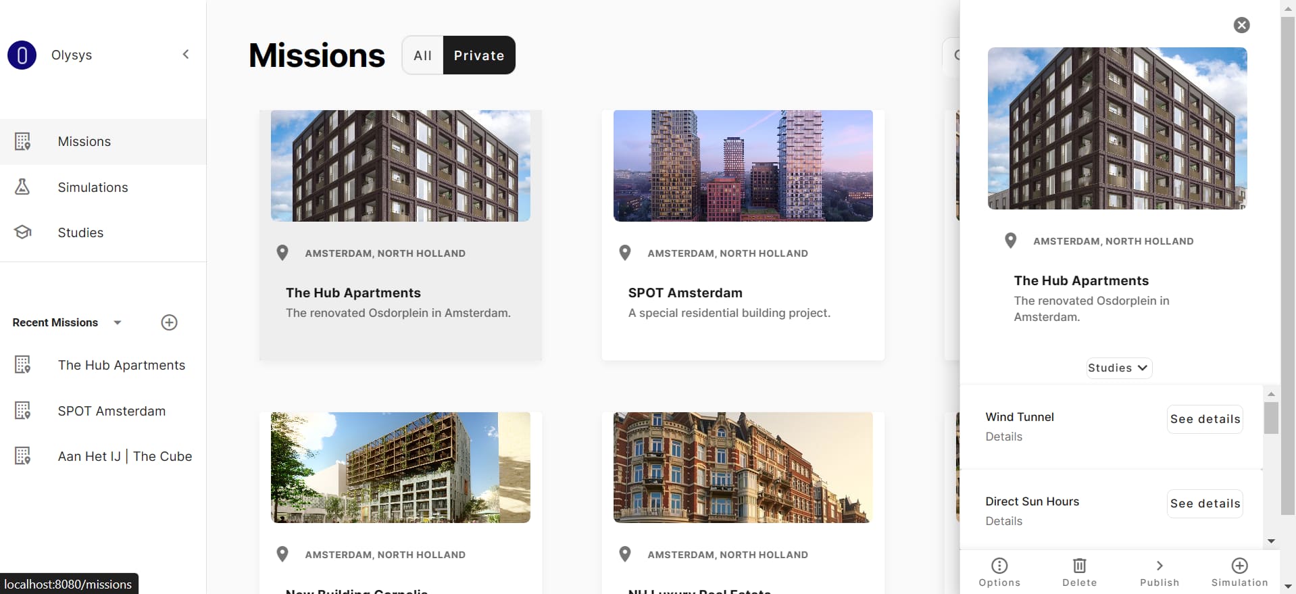Viewport: 1296px width, 594px height.
Task: Delete the mission via trash icon
Action: [1080, 566]
